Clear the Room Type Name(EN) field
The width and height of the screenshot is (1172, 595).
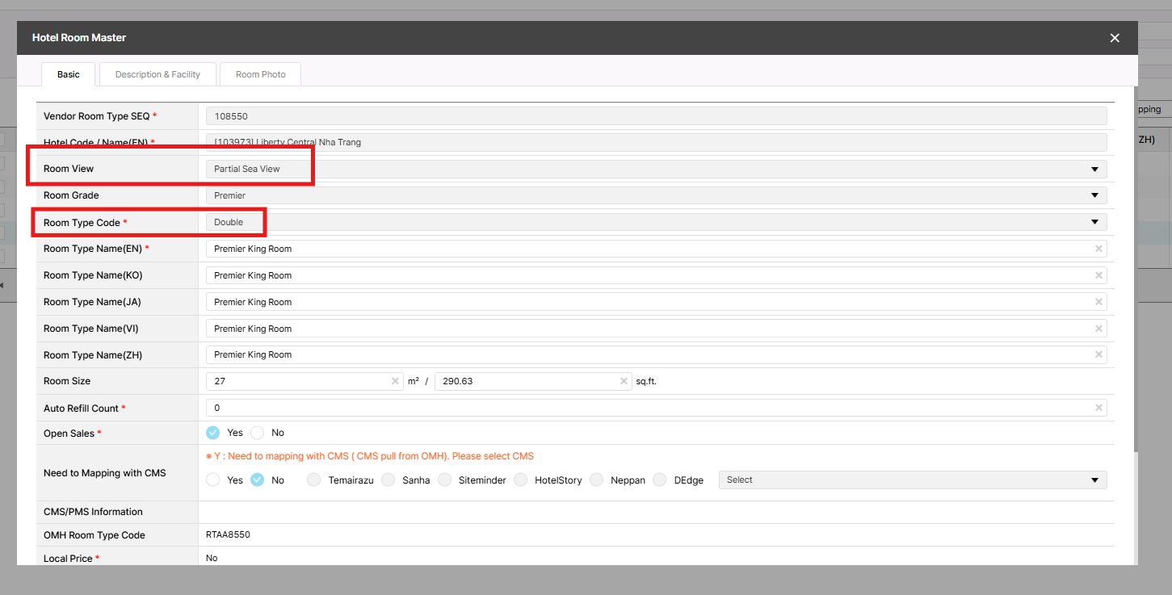click(1098, 249)
